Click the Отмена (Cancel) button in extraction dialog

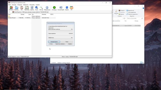click(x=51, y=44)
